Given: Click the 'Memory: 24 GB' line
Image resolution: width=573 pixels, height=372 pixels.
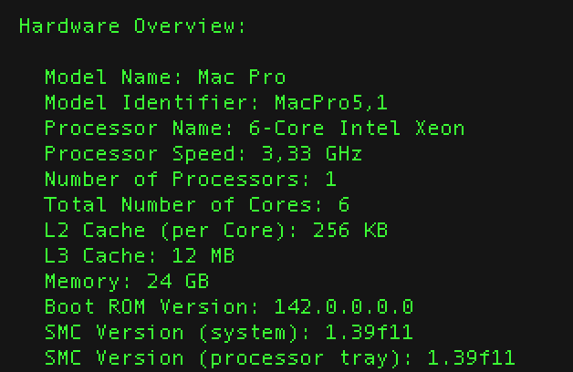Looking at the screenshot, I should point(126,281).
